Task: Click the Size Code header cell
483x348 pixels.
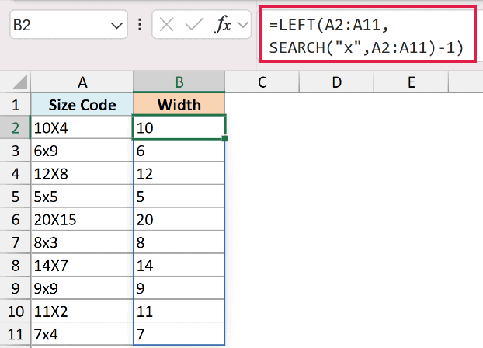Action: (x=82, y=105)
